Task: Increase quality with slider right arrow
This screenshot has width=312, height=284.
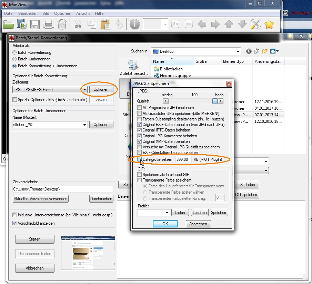Action: pyautogui.click(x=221, y=101)
